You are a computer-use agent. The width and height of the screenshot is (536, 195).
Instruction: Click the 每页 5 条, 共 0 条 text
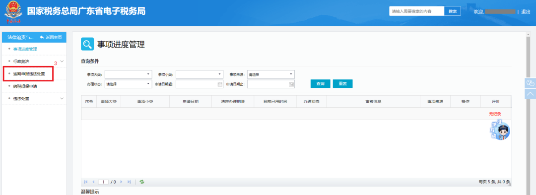(494, 182)
